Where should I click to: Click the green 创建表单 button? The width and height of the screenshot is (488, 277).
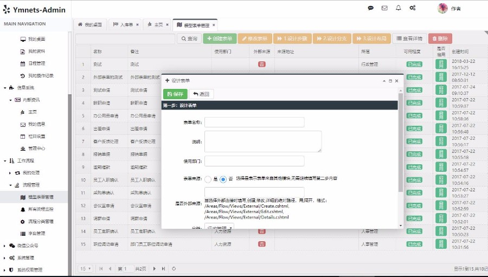tap(220, 38)
